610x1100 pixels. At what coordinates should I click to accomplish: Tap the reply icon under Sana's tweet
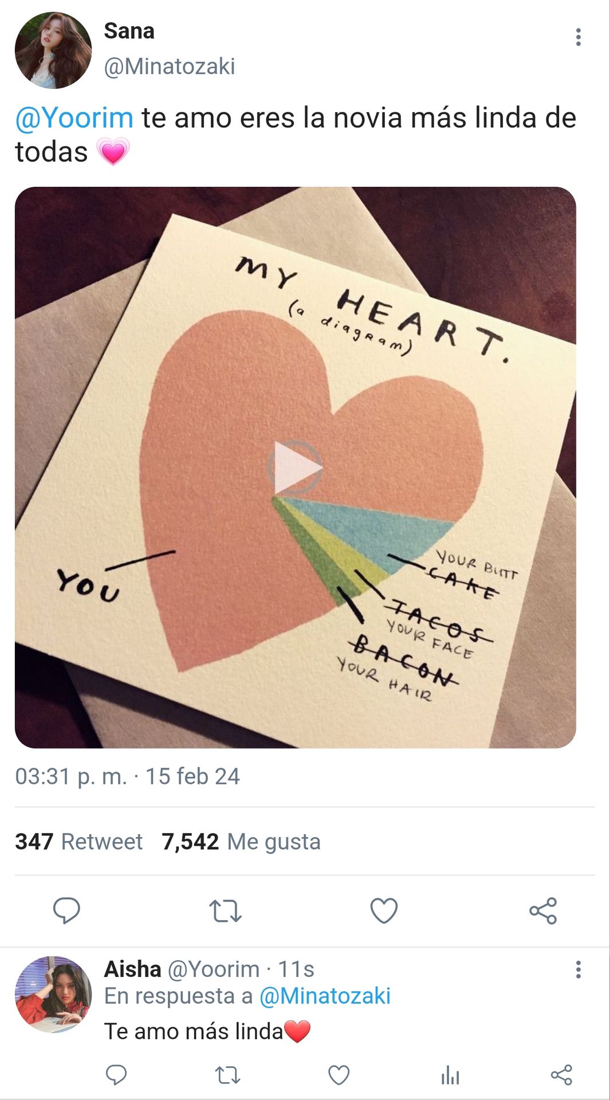(66, 910)
